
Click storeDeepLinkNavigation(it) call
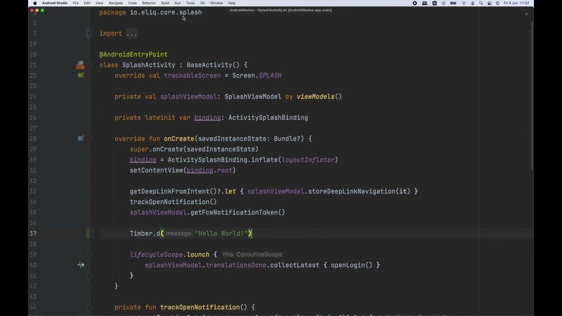[359, 191]
